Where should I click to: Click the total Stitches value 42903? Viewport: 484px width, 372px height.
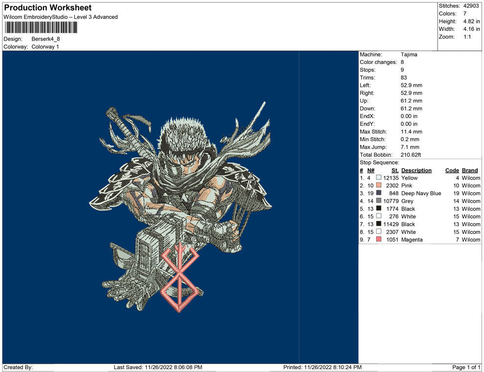tap(471, 6)
